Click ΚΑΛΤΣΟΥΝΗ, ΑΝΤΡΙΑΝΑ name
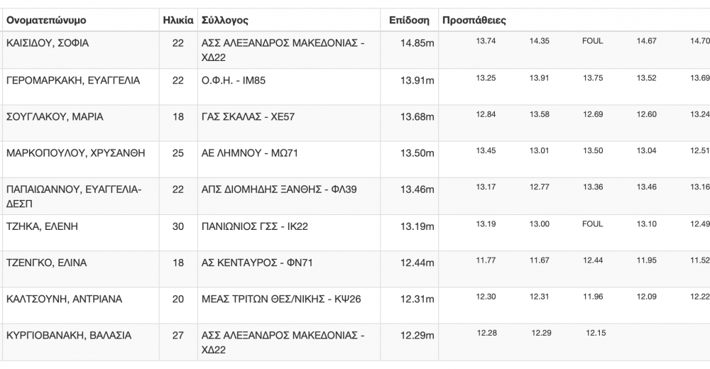The width and height of the screenshot is (710, 369). (x=65, y=299)
